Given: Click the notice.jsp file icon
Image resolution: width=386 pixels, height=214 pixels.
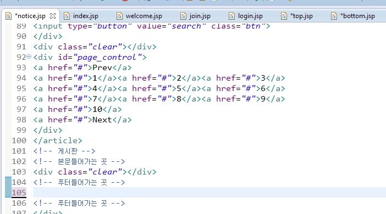Looking at the screenshot, I should [9, 16].
